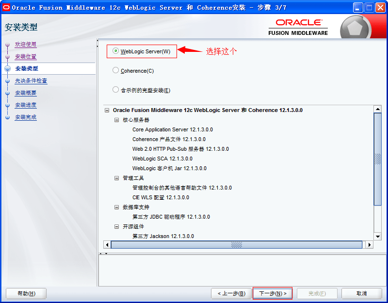This screenshot has height=303, width=388.
Task: Select Core Application Server 12.1.3.0.0 row
Action: [x=173, y=129]
